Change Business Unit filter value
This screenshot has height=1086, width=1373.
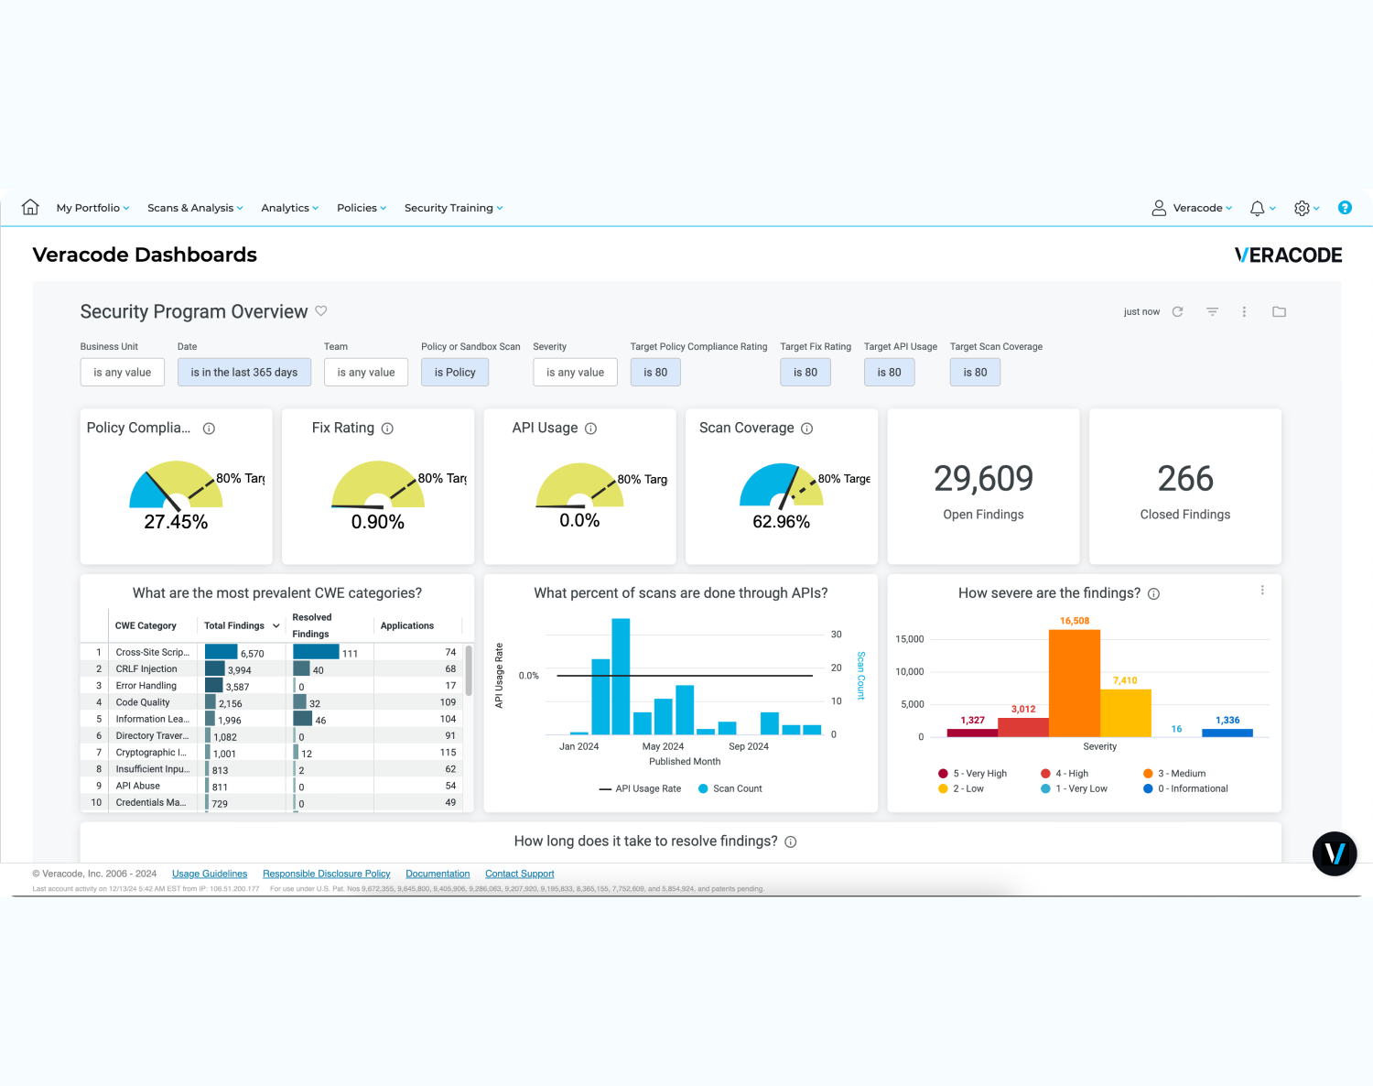tap(123, 373)
